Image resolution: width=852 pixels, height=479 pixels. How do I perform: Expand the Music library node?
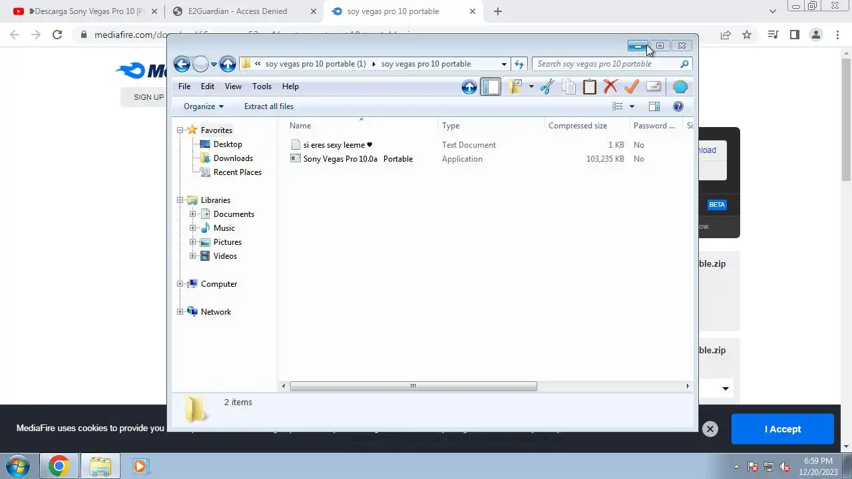(x=192, y=228)
